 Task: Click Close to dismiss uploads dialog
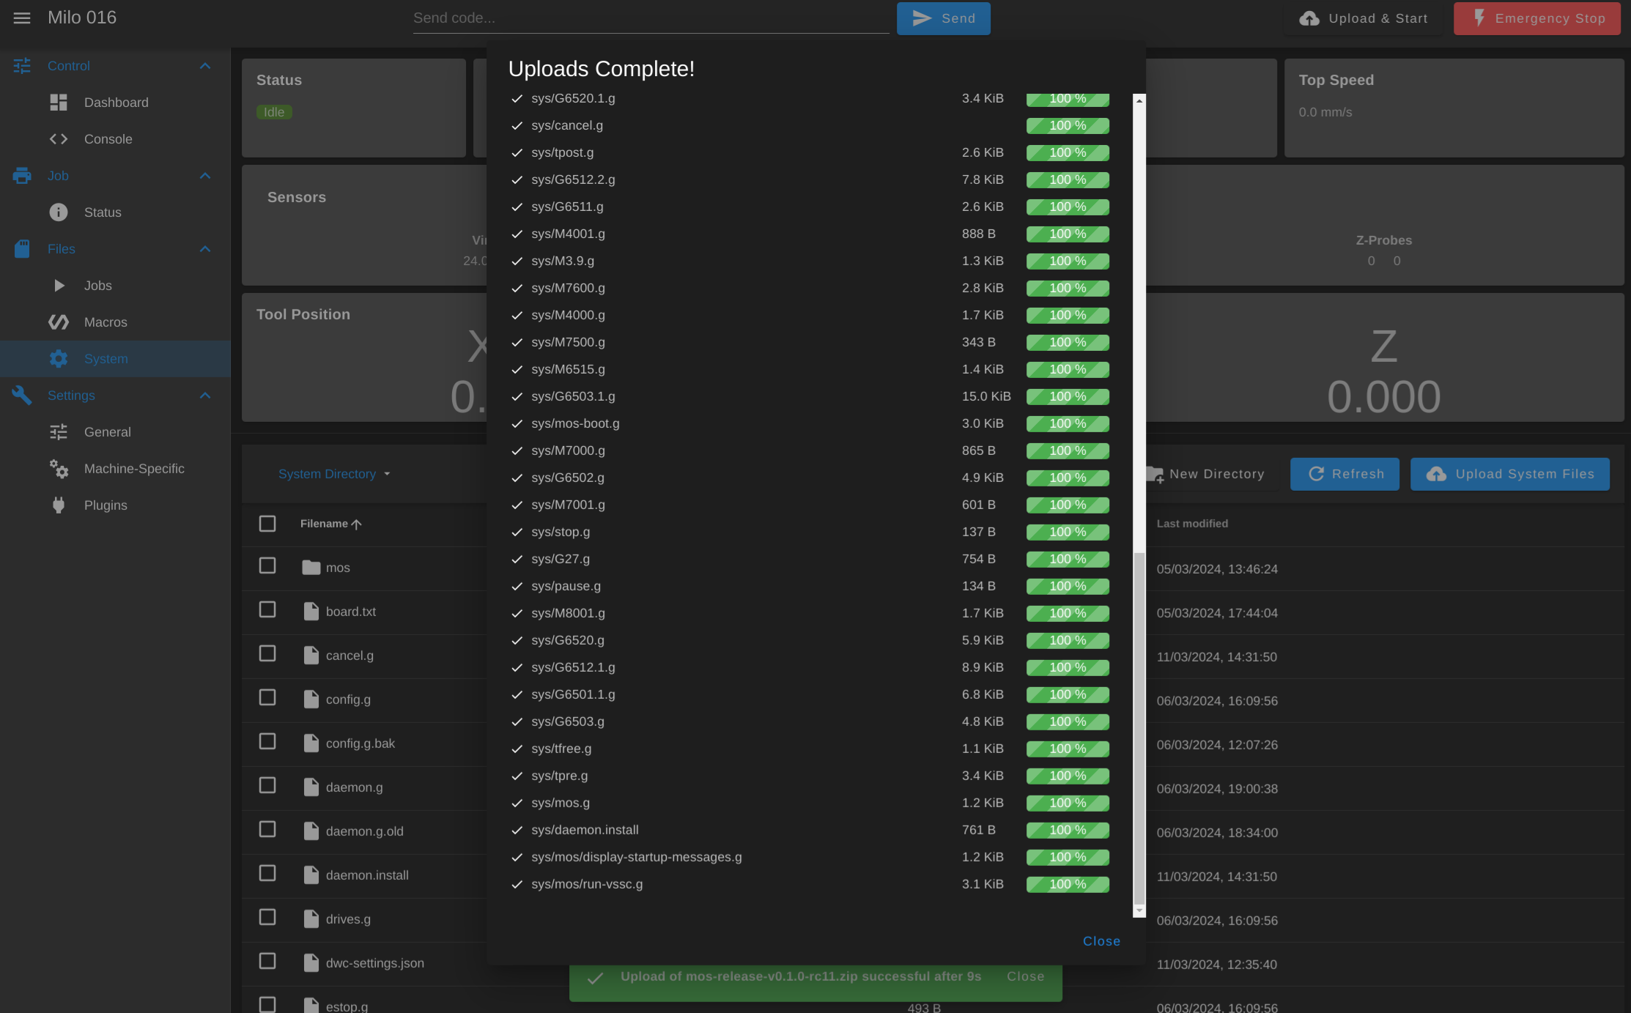click(1101, 940)
